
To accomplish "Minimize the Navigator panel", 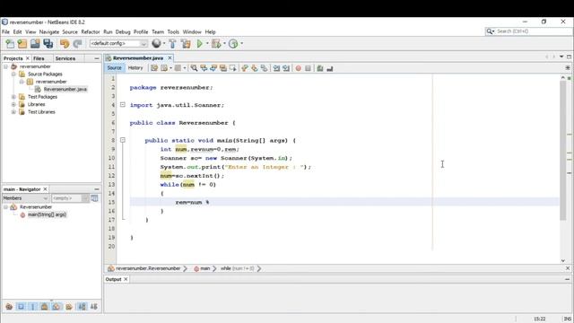I will coord(97,189).
